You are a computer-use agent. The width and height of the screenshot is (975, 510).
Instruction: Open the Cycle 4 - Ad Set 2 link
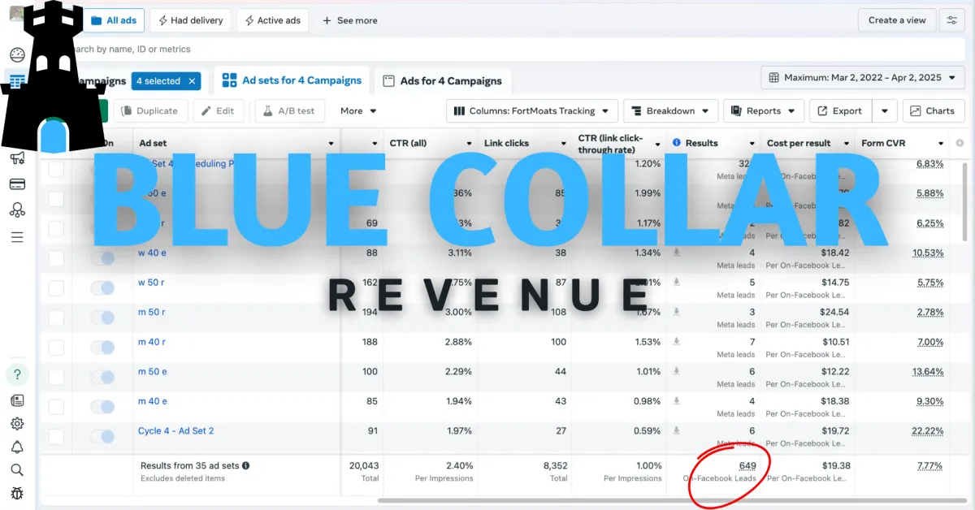tap(175, 431)
